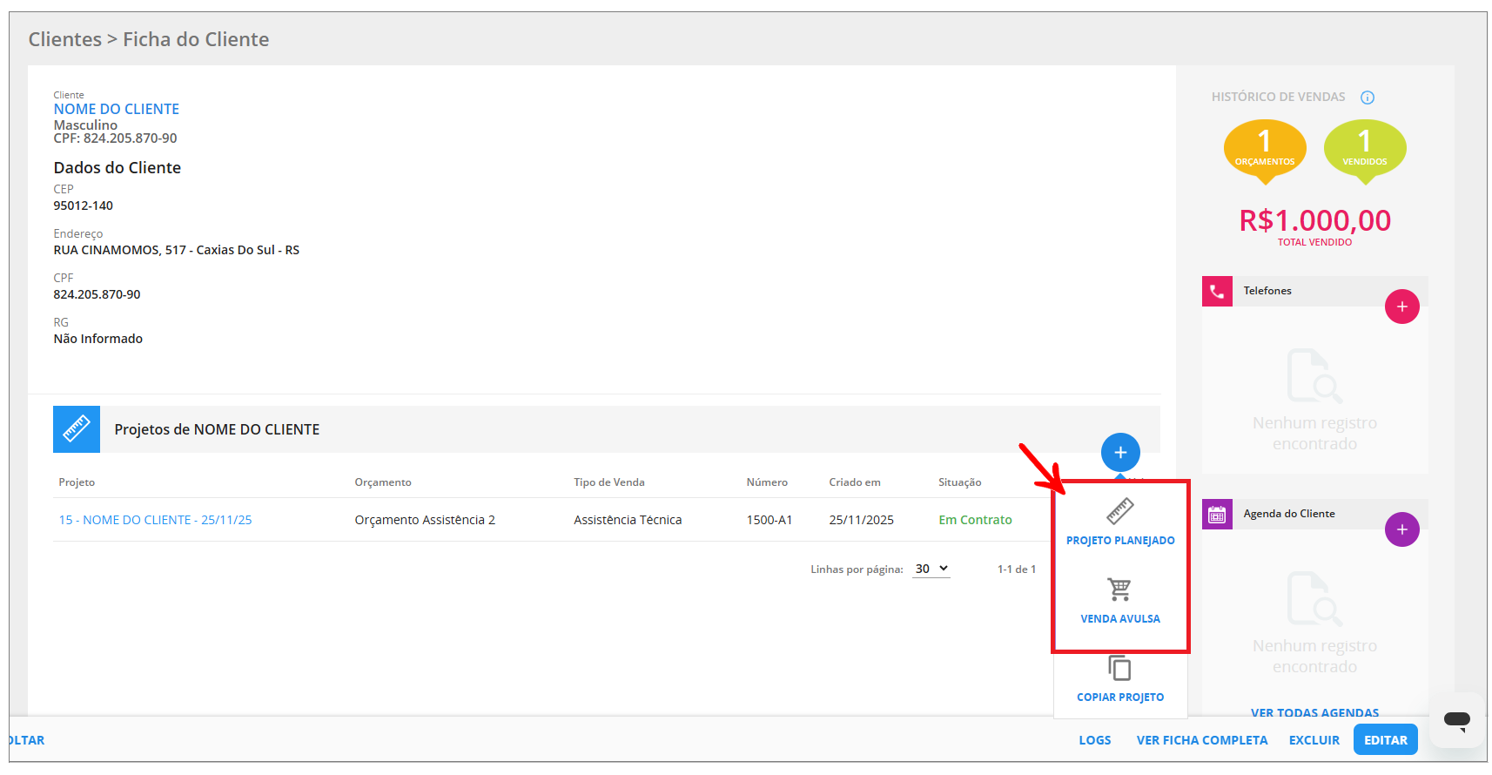This screenshot has width=1492, height=775.
Task: Open rows per page dropdown showing 30
Action: pyautogui.click(x=931, y=569)
